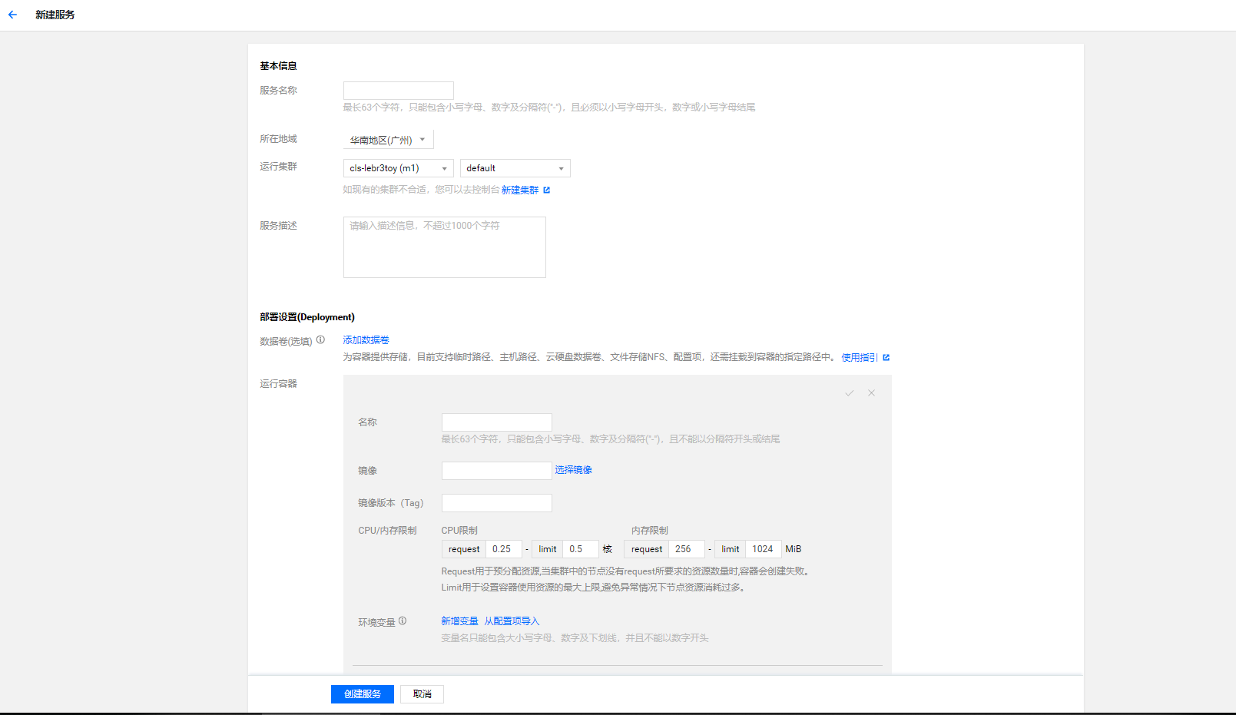Click the info icon beside 环境变量

403,621
